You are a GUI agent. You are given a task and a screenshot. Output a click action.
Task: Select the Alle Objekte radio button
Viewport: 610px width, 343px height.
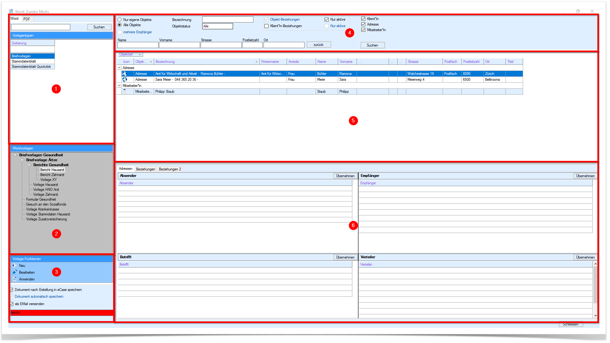[120, 25]
